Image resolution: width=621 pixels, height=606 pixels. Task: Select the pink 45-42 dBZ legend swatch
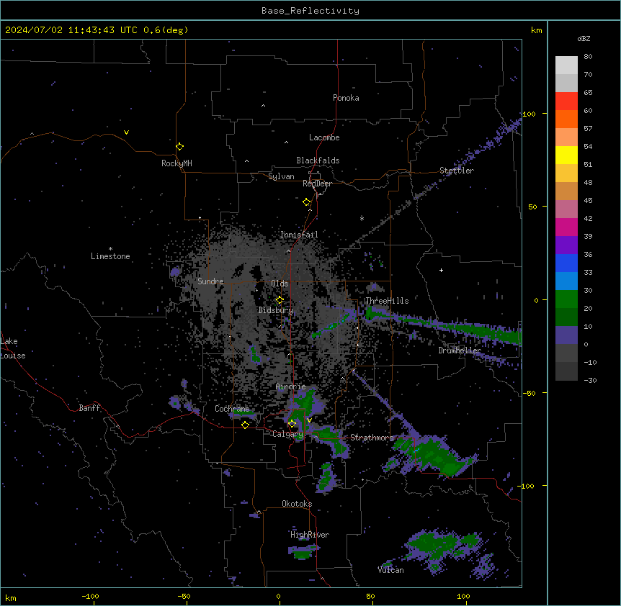click(566, 209)
